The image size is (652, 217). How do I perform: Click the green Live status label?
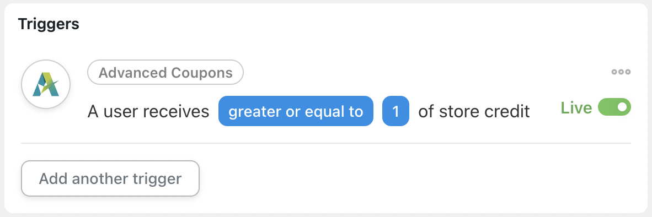[576, 108]
